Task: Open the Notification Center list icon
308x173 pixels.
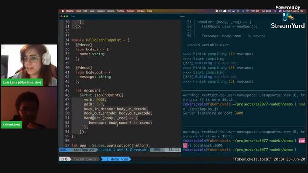Action: (x=302, y=11)
